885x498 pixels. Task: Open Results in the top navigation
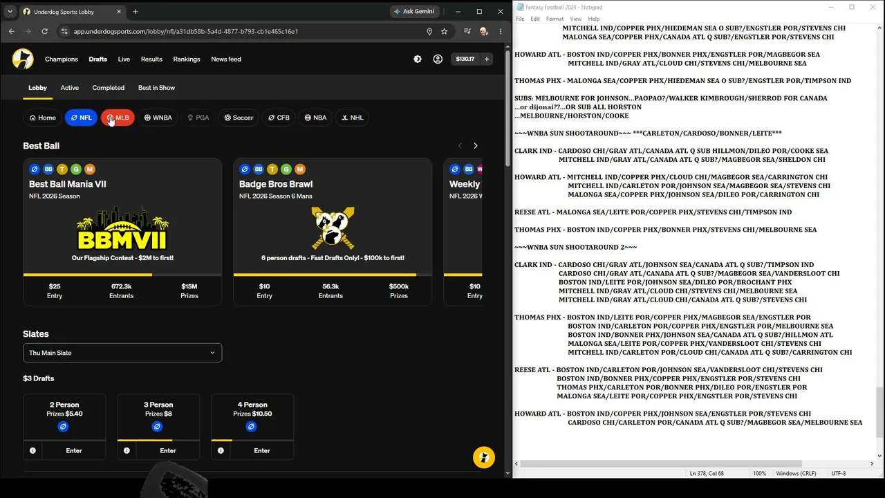[x=151, y=59]
